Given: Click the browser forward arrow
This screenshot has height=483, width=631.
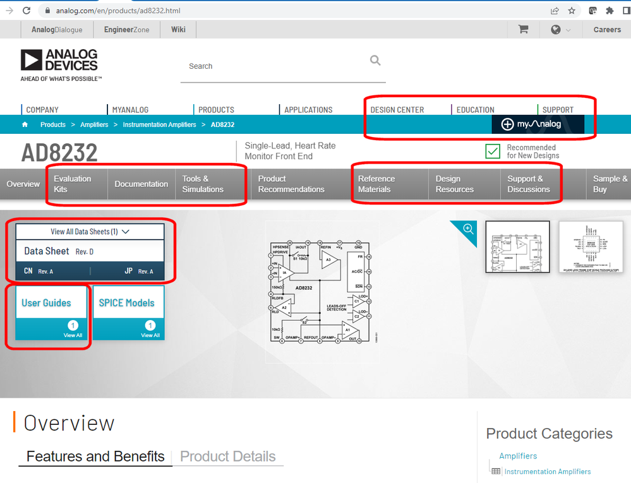Looking at the screenshot, I should click(9, 11).
